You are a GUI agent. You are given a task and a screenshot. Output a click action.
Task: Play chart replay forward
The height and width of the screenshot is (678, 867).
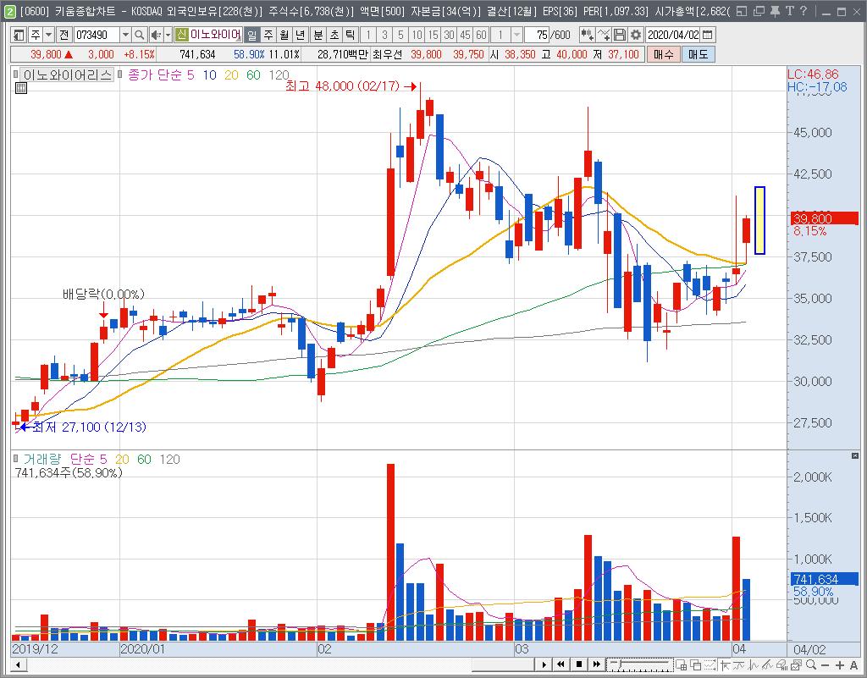tap(544, 664)
